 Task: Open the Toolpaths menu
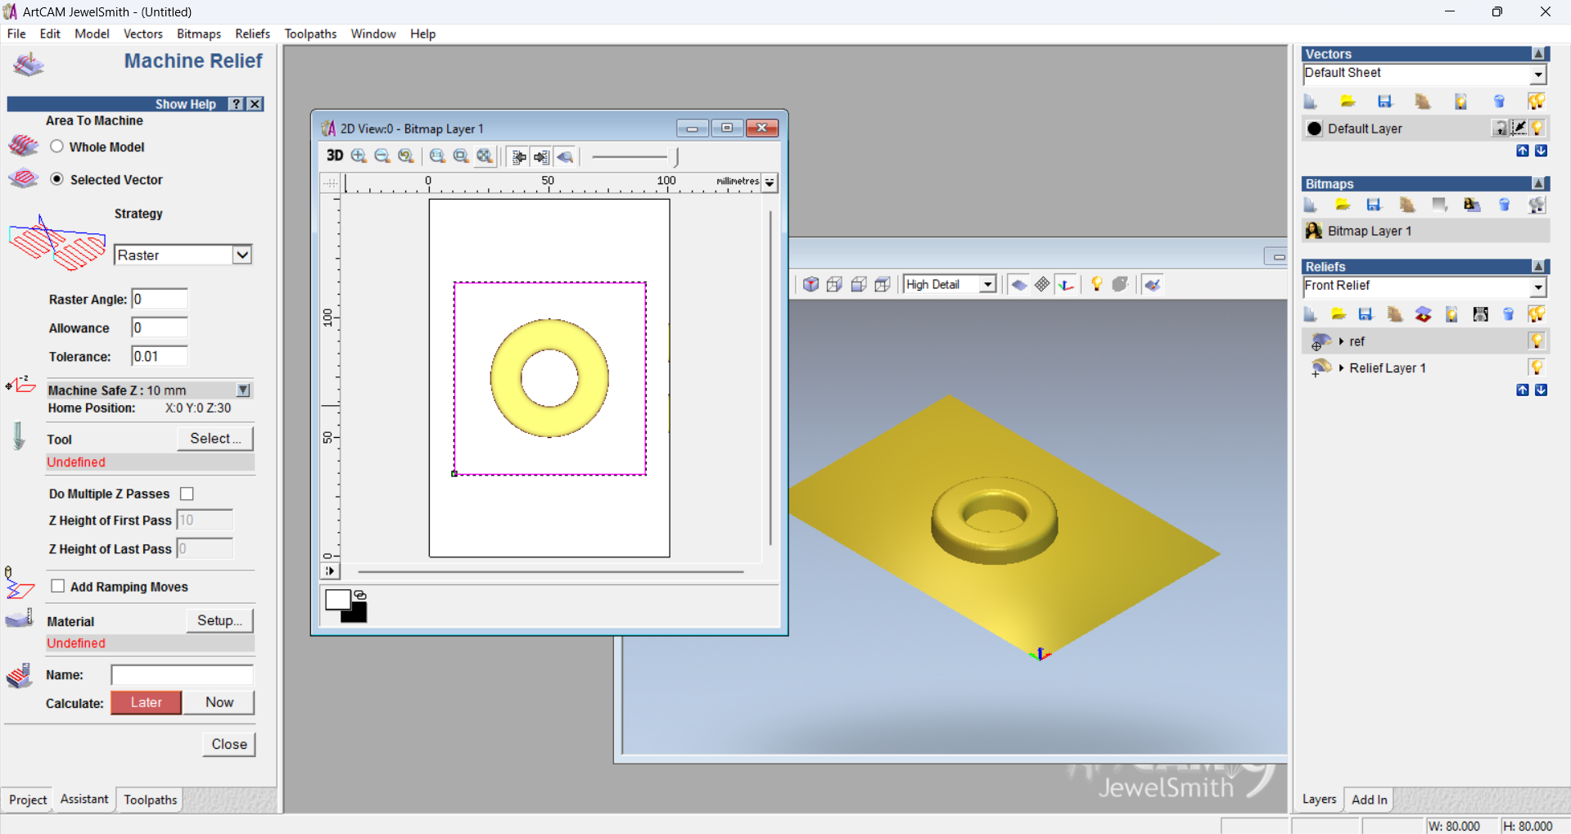point(310,34)
